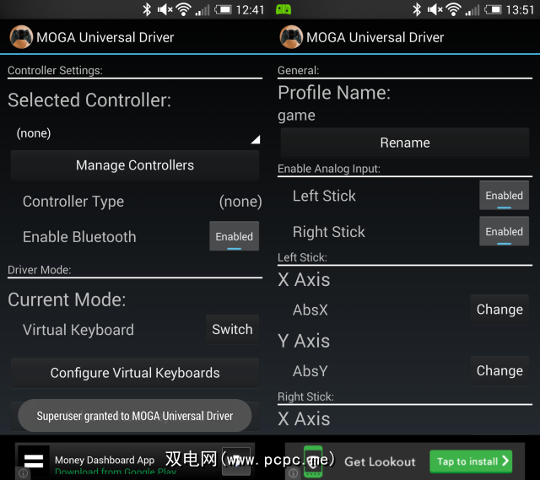This screenshot has width=540, height=480.
Task: Tap the green notification icon in right status bar
Action: click(283, 9)
